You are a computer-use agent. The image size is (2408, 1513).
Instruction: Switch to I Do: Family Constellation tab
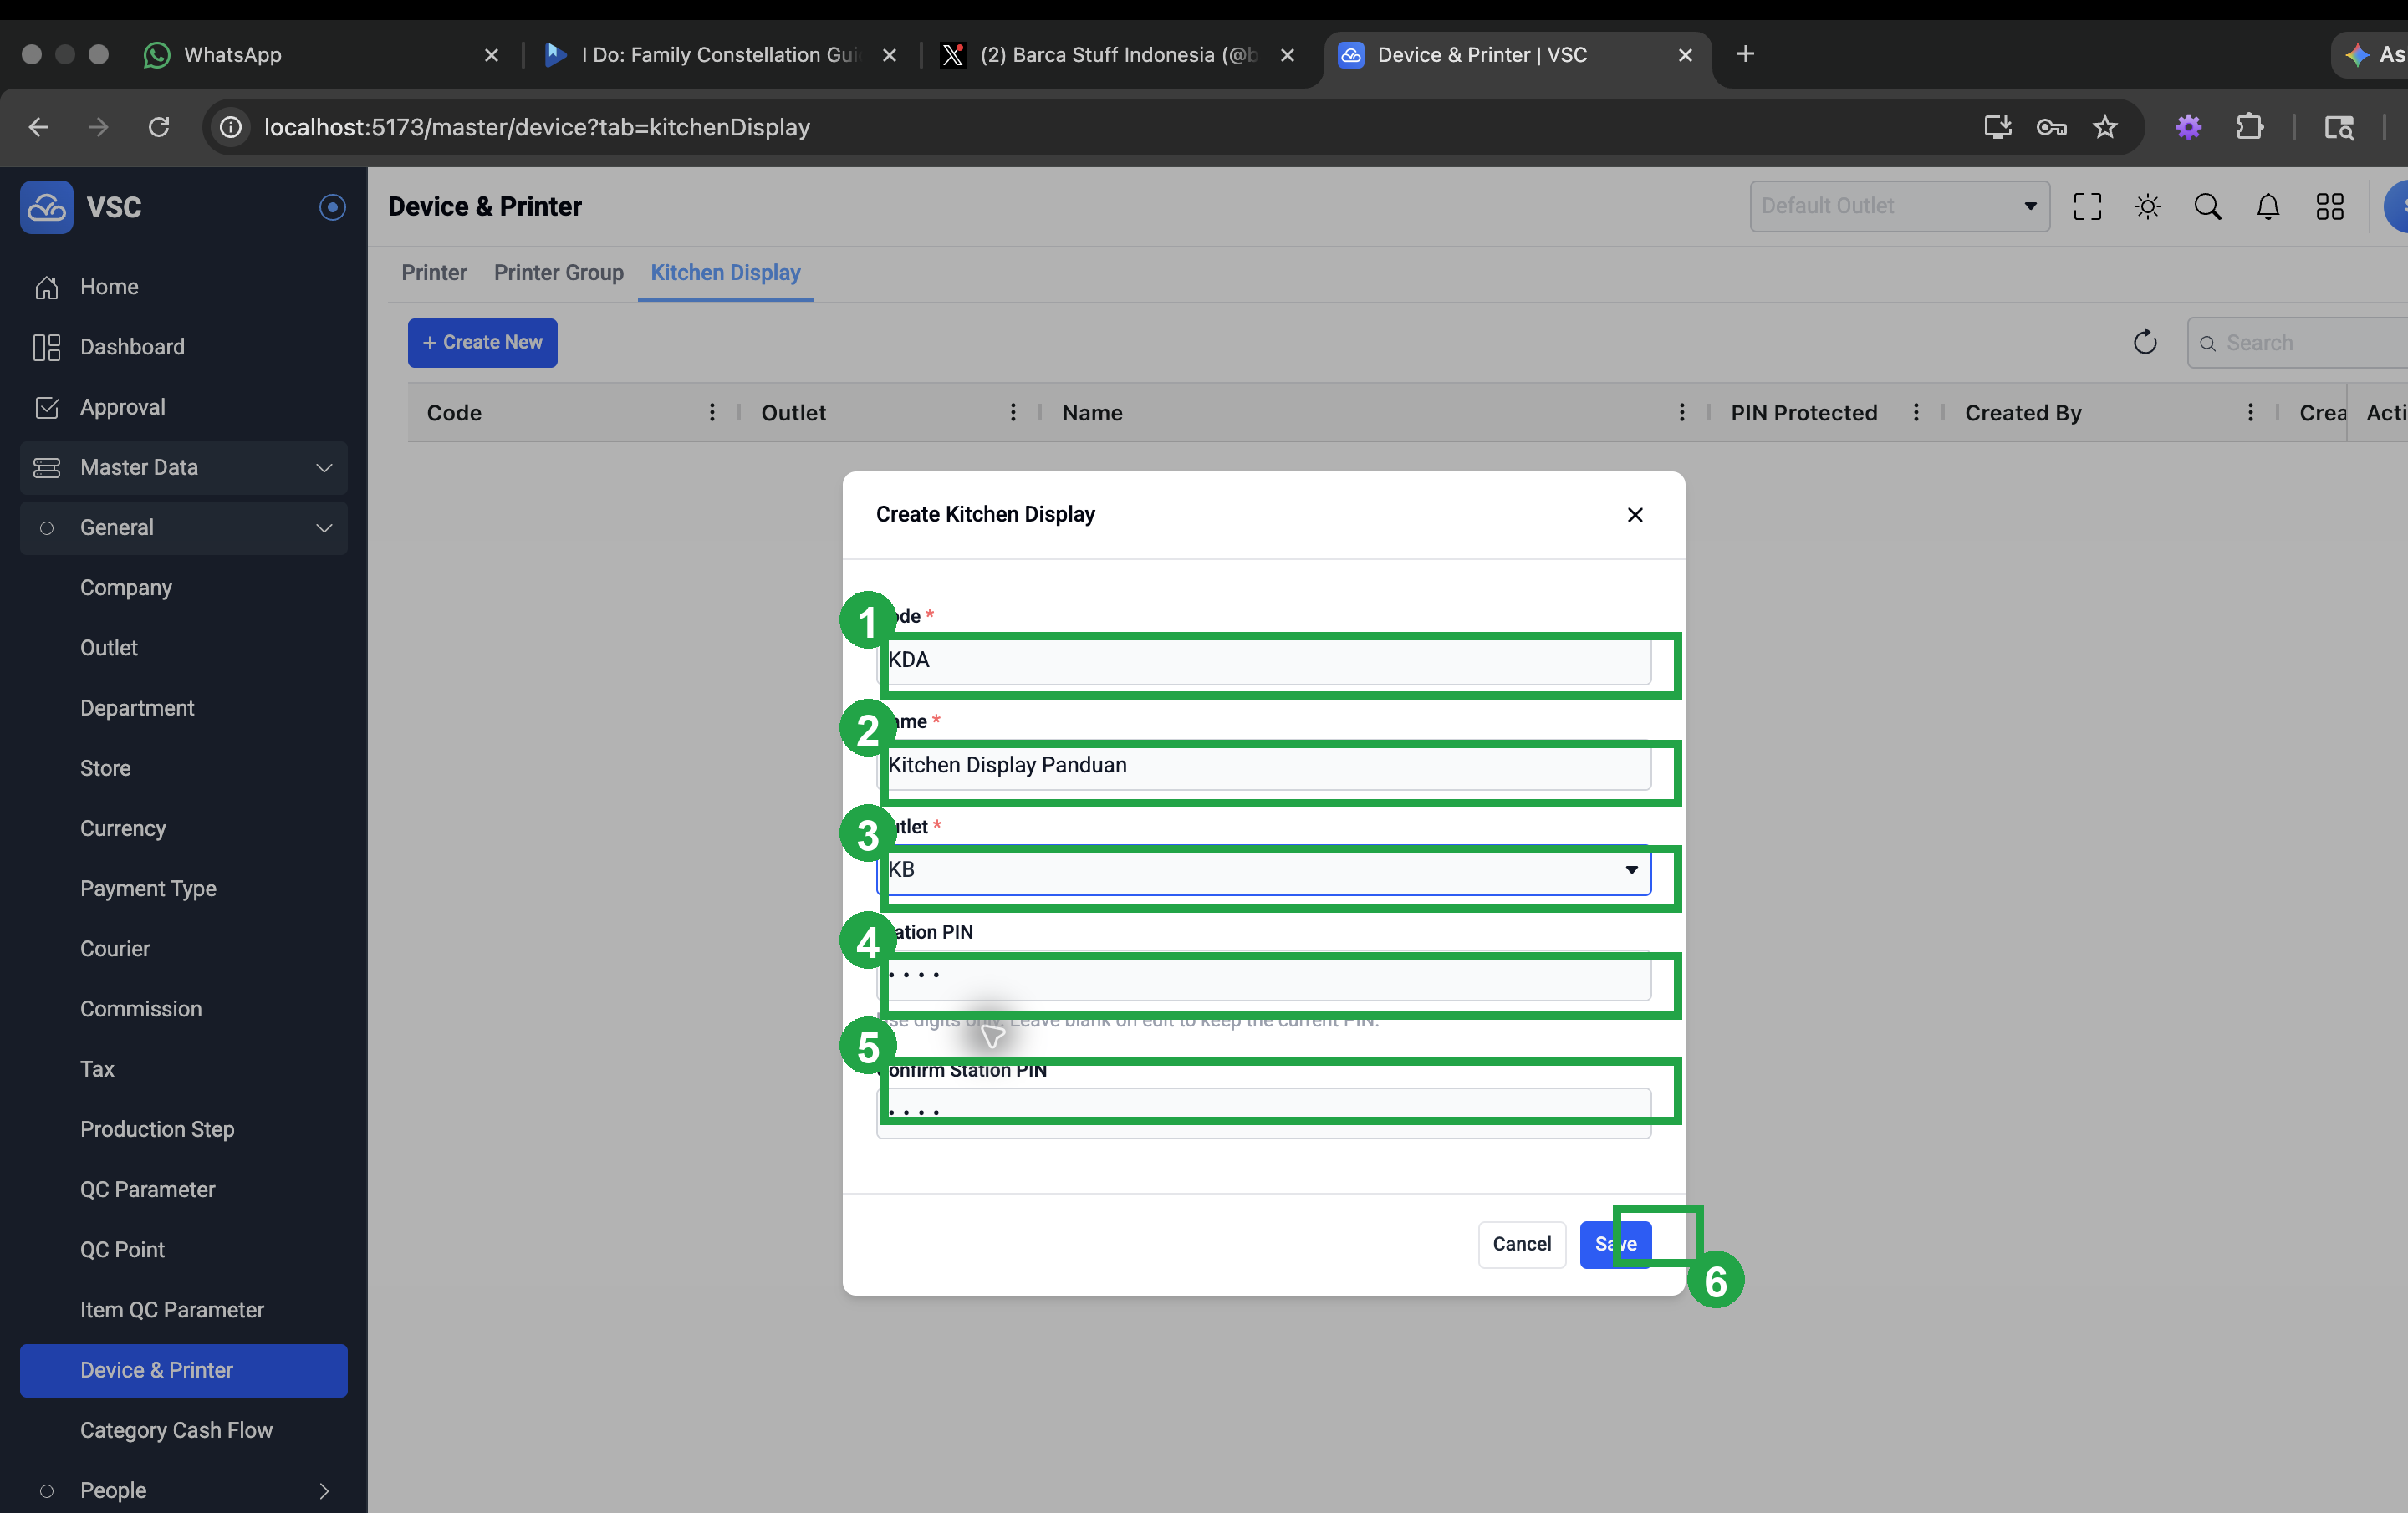tap(719, 55)
